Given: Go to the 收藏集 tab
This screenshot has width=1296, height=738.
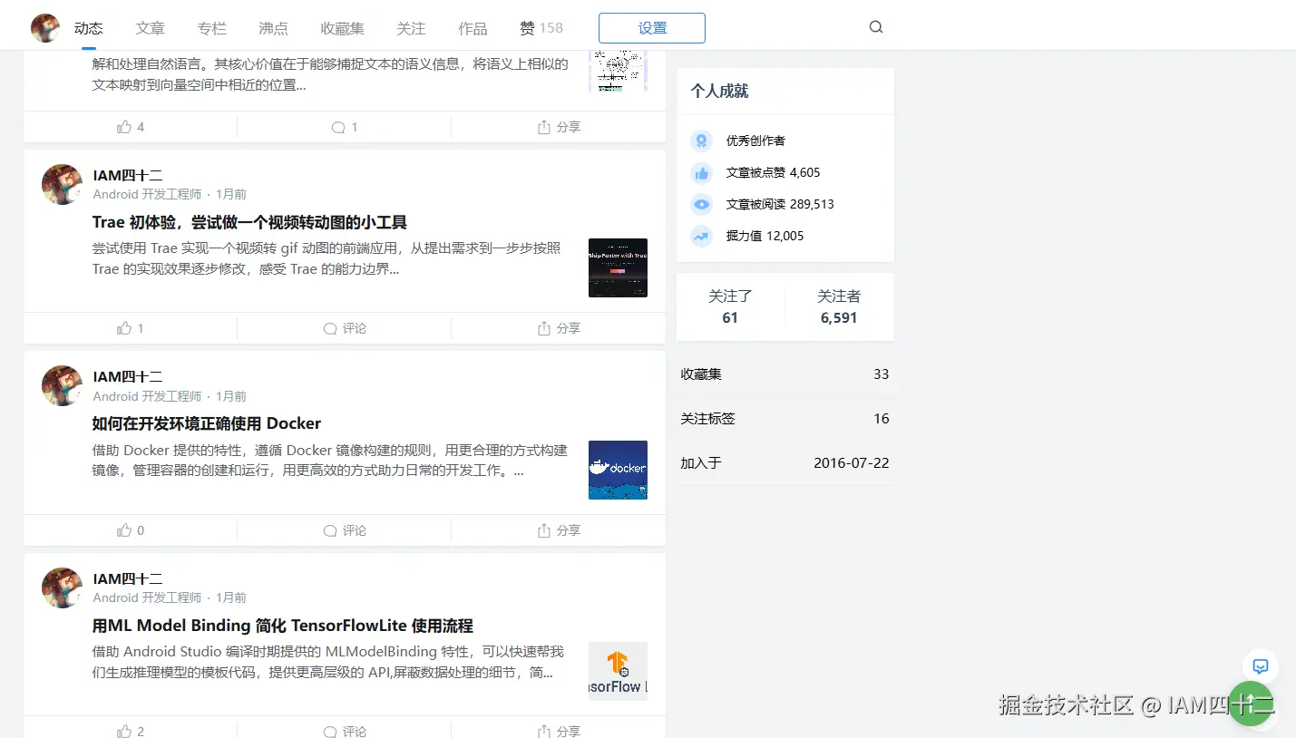Looking at the screenshot, I should click(x=343, y=28).
